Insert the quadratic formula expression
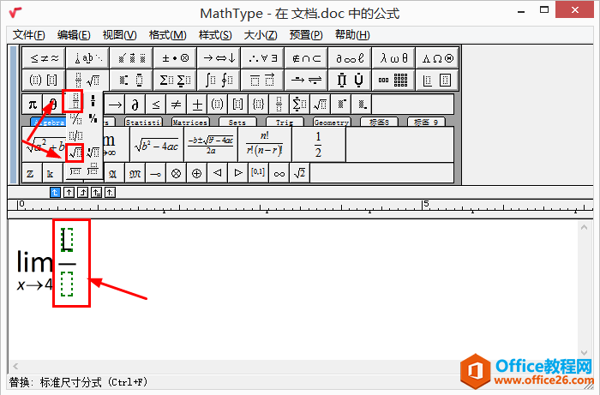Screen dimensions: 600x395 211,145
